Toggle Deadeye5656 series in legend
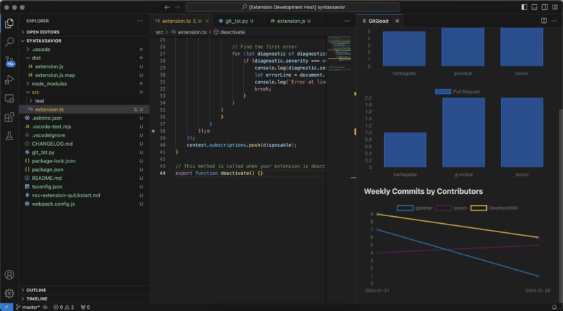The height and width of the screenshot is (311, 563). [494, 208]
